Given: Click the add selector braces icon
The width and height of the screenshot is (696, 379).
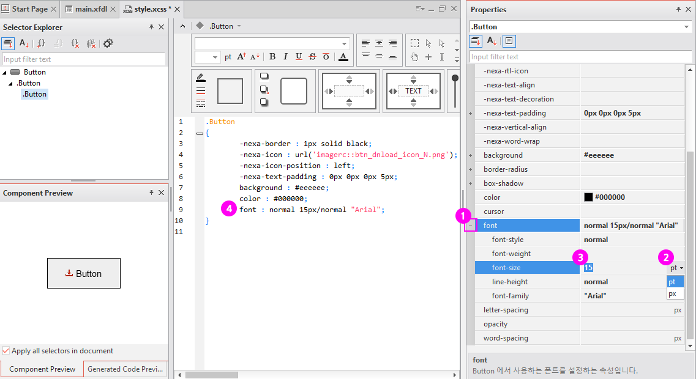Looking at the screenshot, I should coord(41,43).
